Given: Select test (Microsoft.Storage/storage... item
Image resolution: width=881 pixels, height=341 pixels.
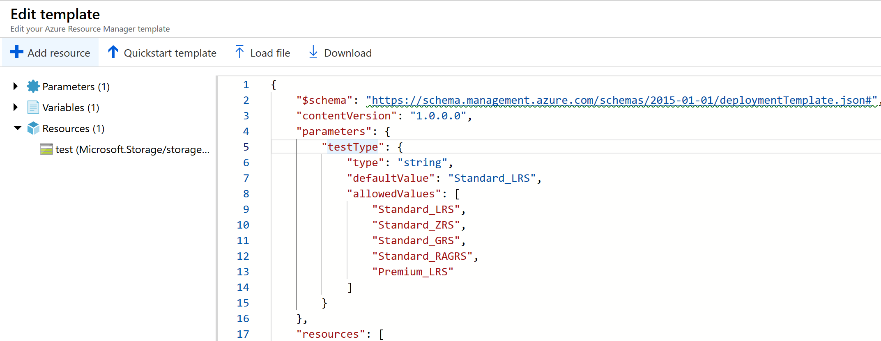Looking at the screenshot, I should [133, 149].
